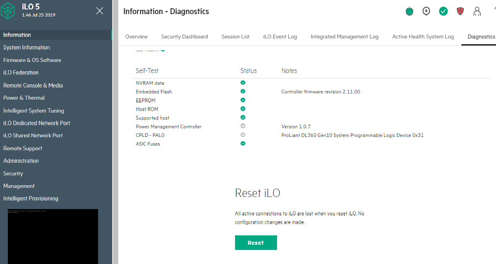Open the security shield status icon
The width and height of the screenshot is (496, 264).
[x=460, y=11]
